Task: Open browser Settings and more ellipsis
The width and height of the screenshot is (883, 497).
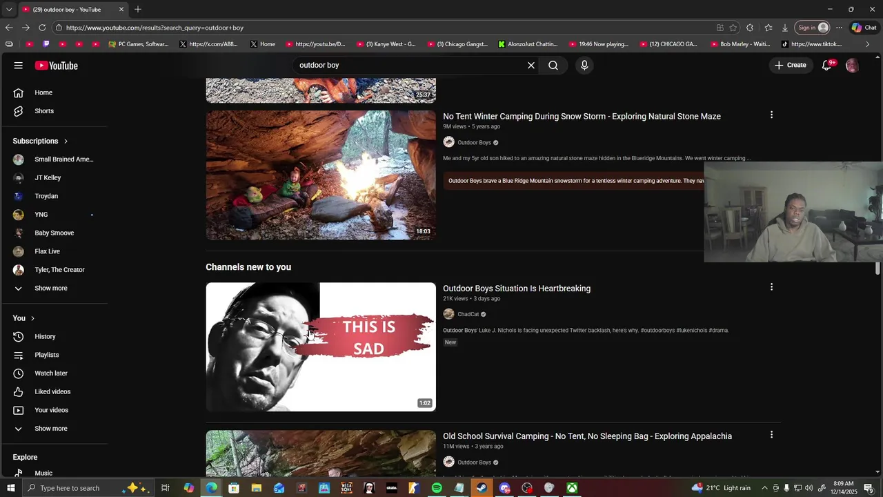Action: tap(839, 28)
